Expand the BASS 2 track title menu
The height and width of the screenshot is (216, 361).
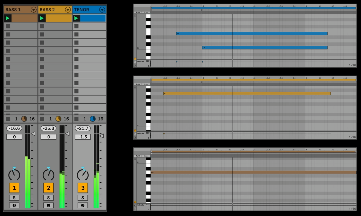pyautogui.click(x=68, y=10)
